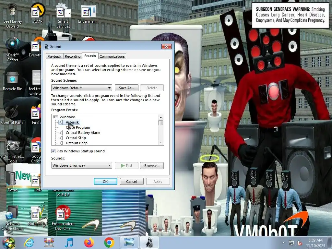332x249 pixels.
Task: Open Firefox from the taskbar
Action: (89, 243)
